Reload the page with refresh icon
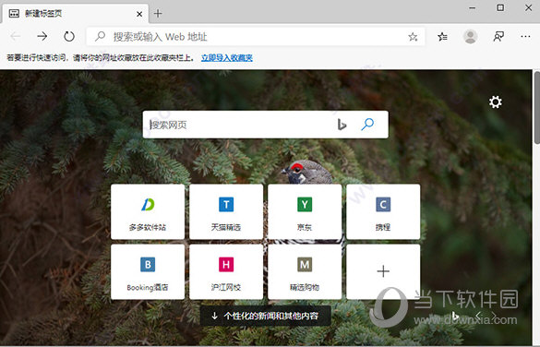Viewport: 540px width, 347px height. (69, 36)
